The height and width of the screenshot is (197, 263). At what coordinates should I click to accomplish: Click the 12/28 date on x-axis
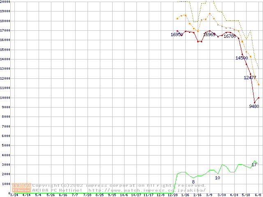coord(173,195)
